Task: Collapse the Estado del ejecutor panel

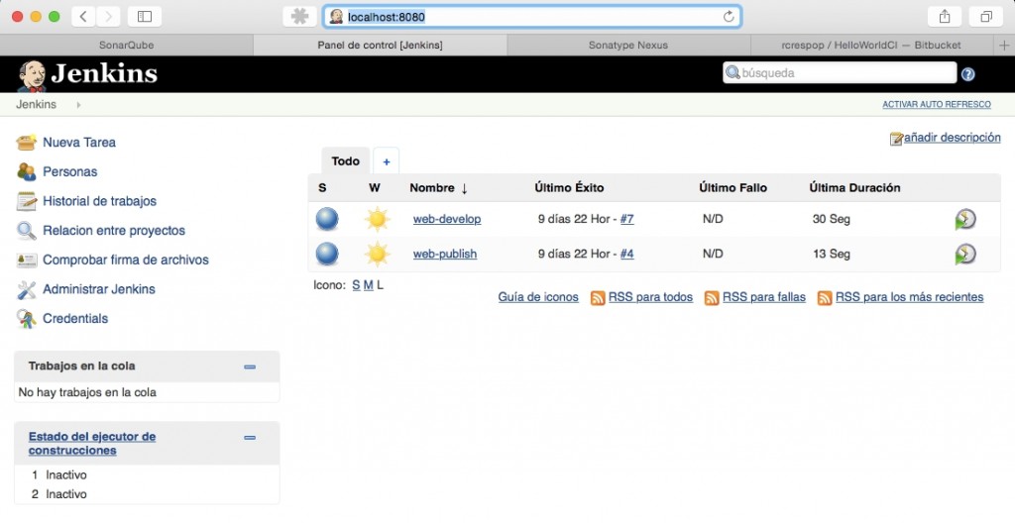Action: point(250,438)
